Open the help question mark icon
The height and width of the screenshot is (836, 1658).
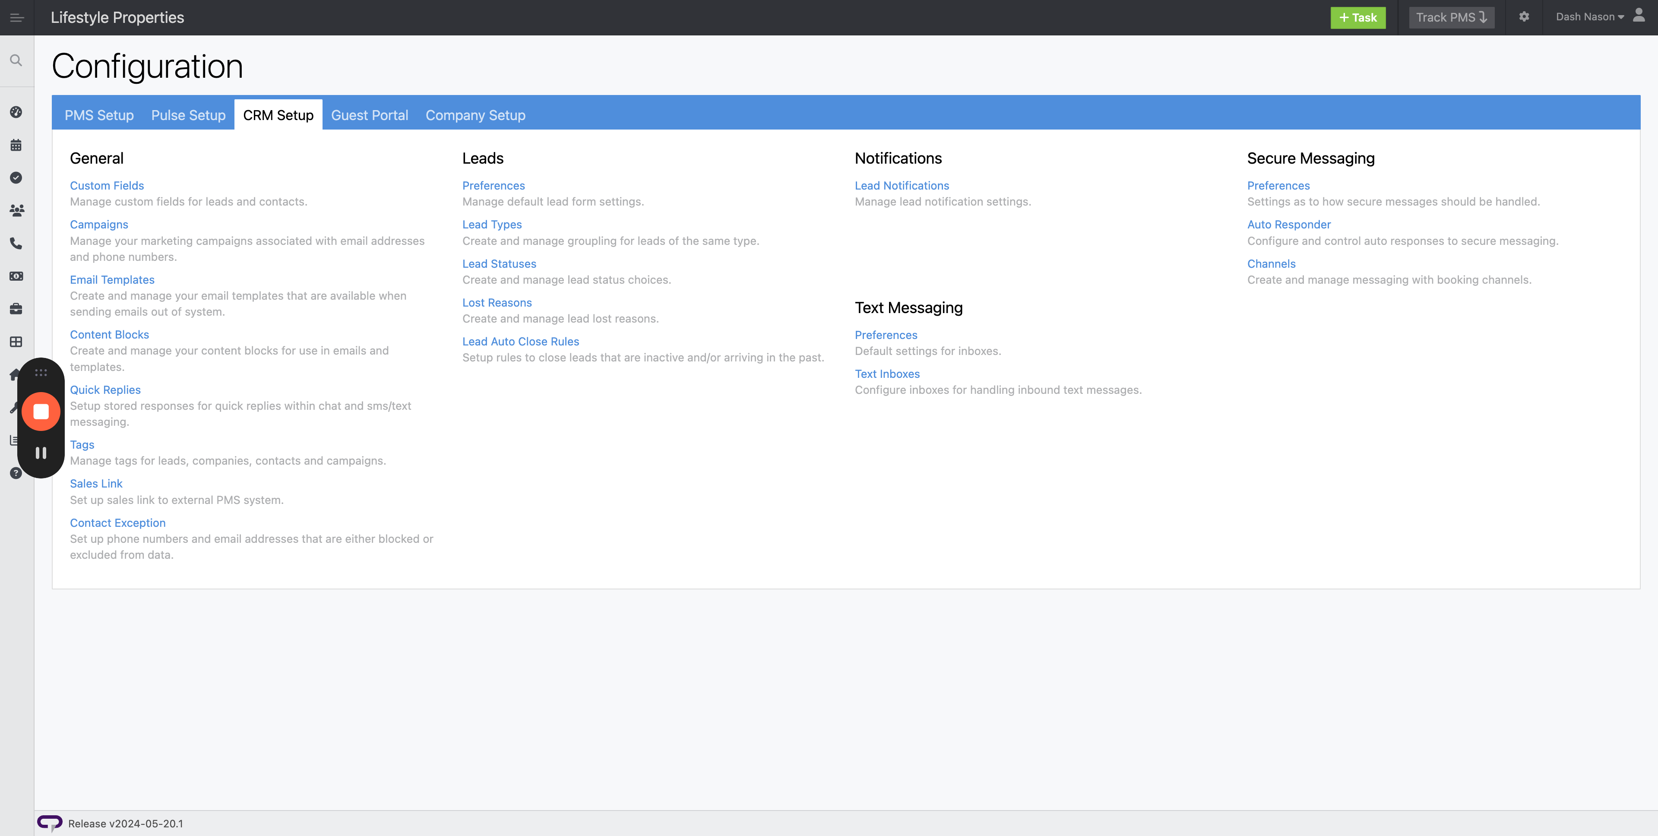coord(16,473)
